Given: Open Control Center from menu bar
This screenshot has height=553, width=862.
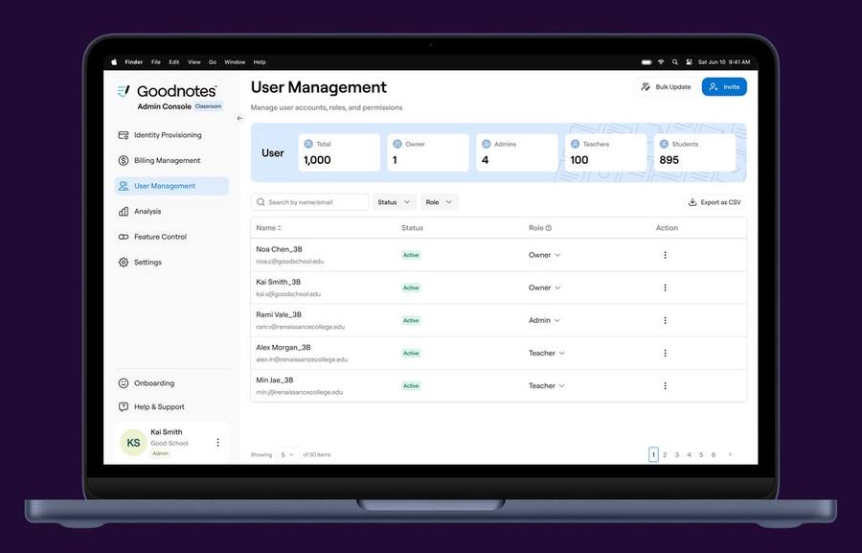Looking at the screenshot, I should click(x=689, y=62).
